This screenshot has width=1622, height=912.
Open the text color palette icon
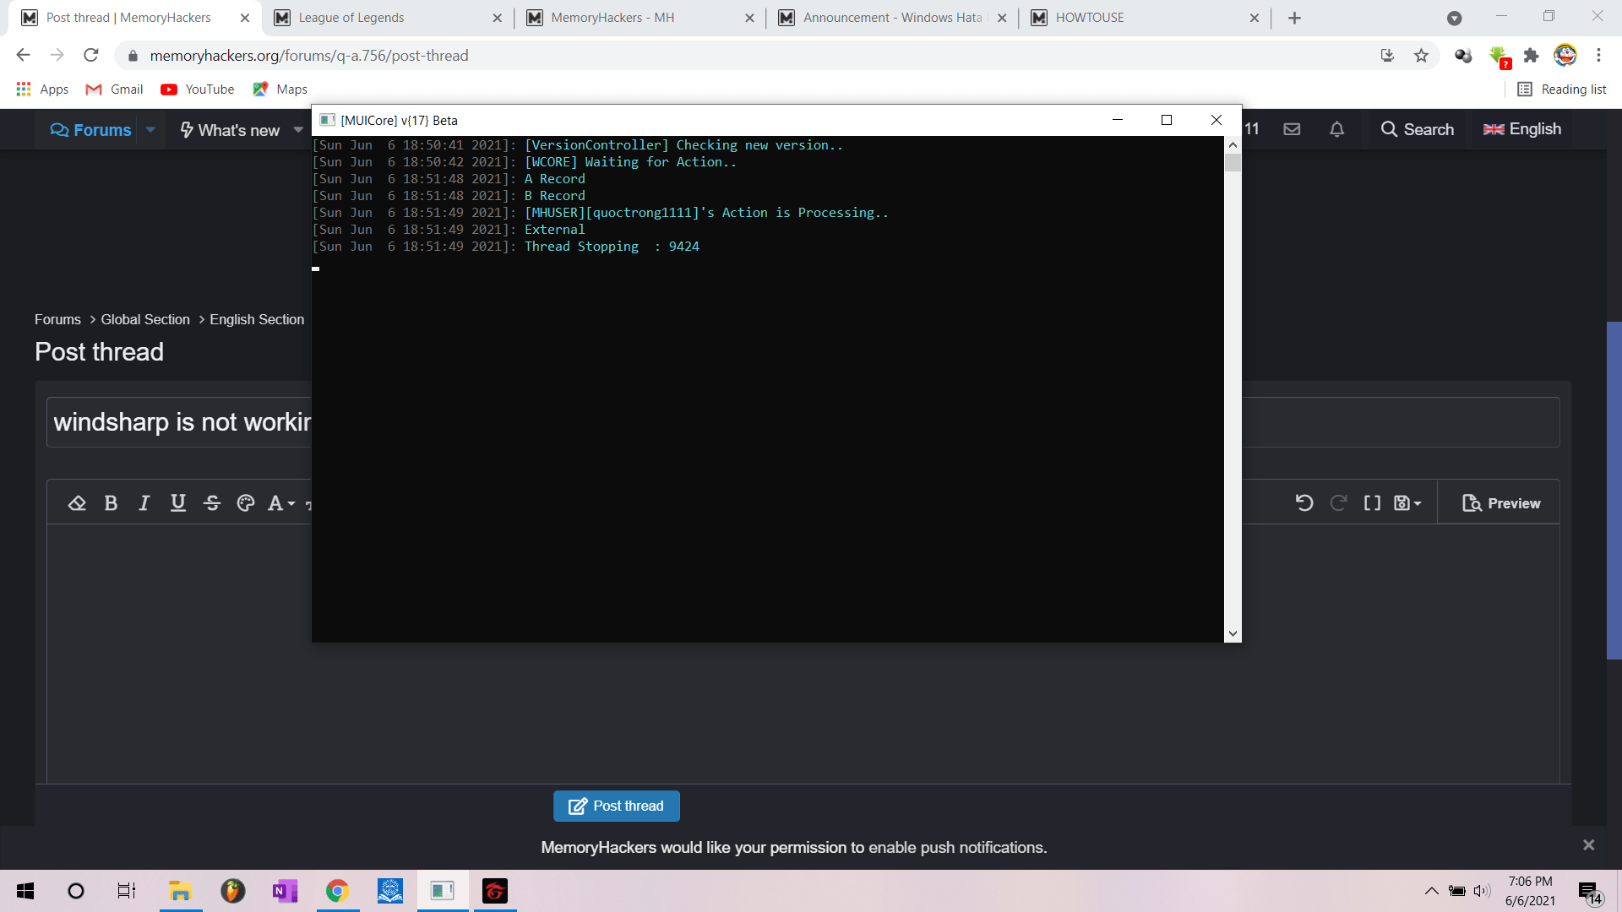click(246, 503)
